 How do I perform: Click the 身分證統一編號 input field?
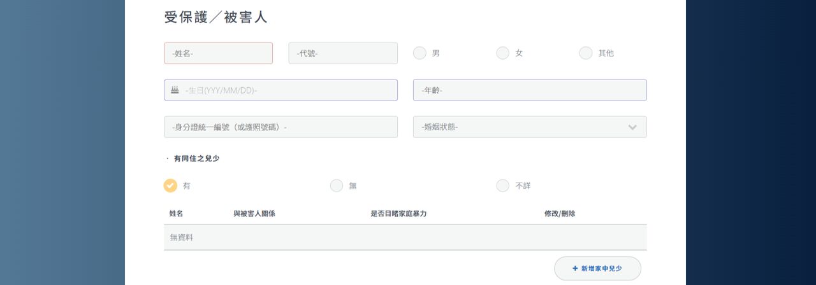280,127
